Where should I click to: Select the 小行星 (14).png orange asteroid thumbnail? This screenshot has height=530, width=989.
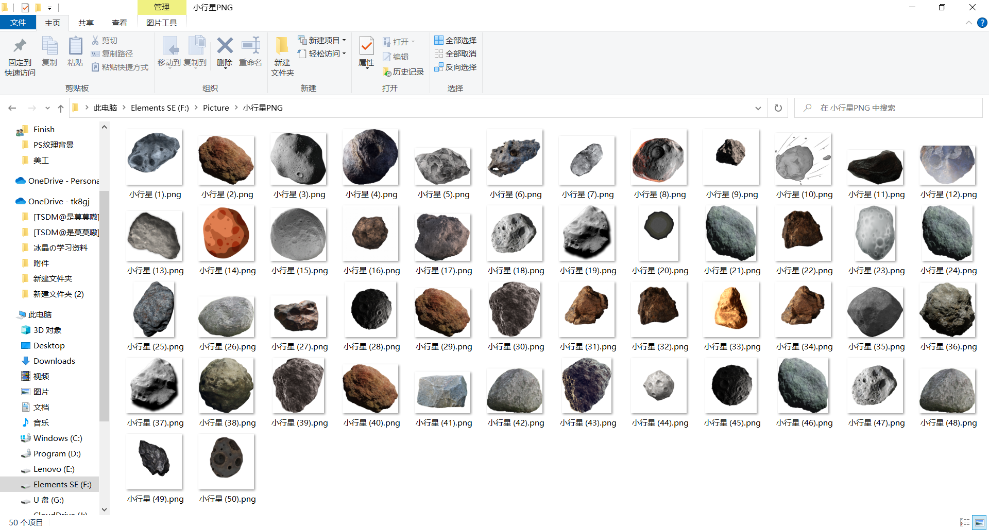coord(227,234)
